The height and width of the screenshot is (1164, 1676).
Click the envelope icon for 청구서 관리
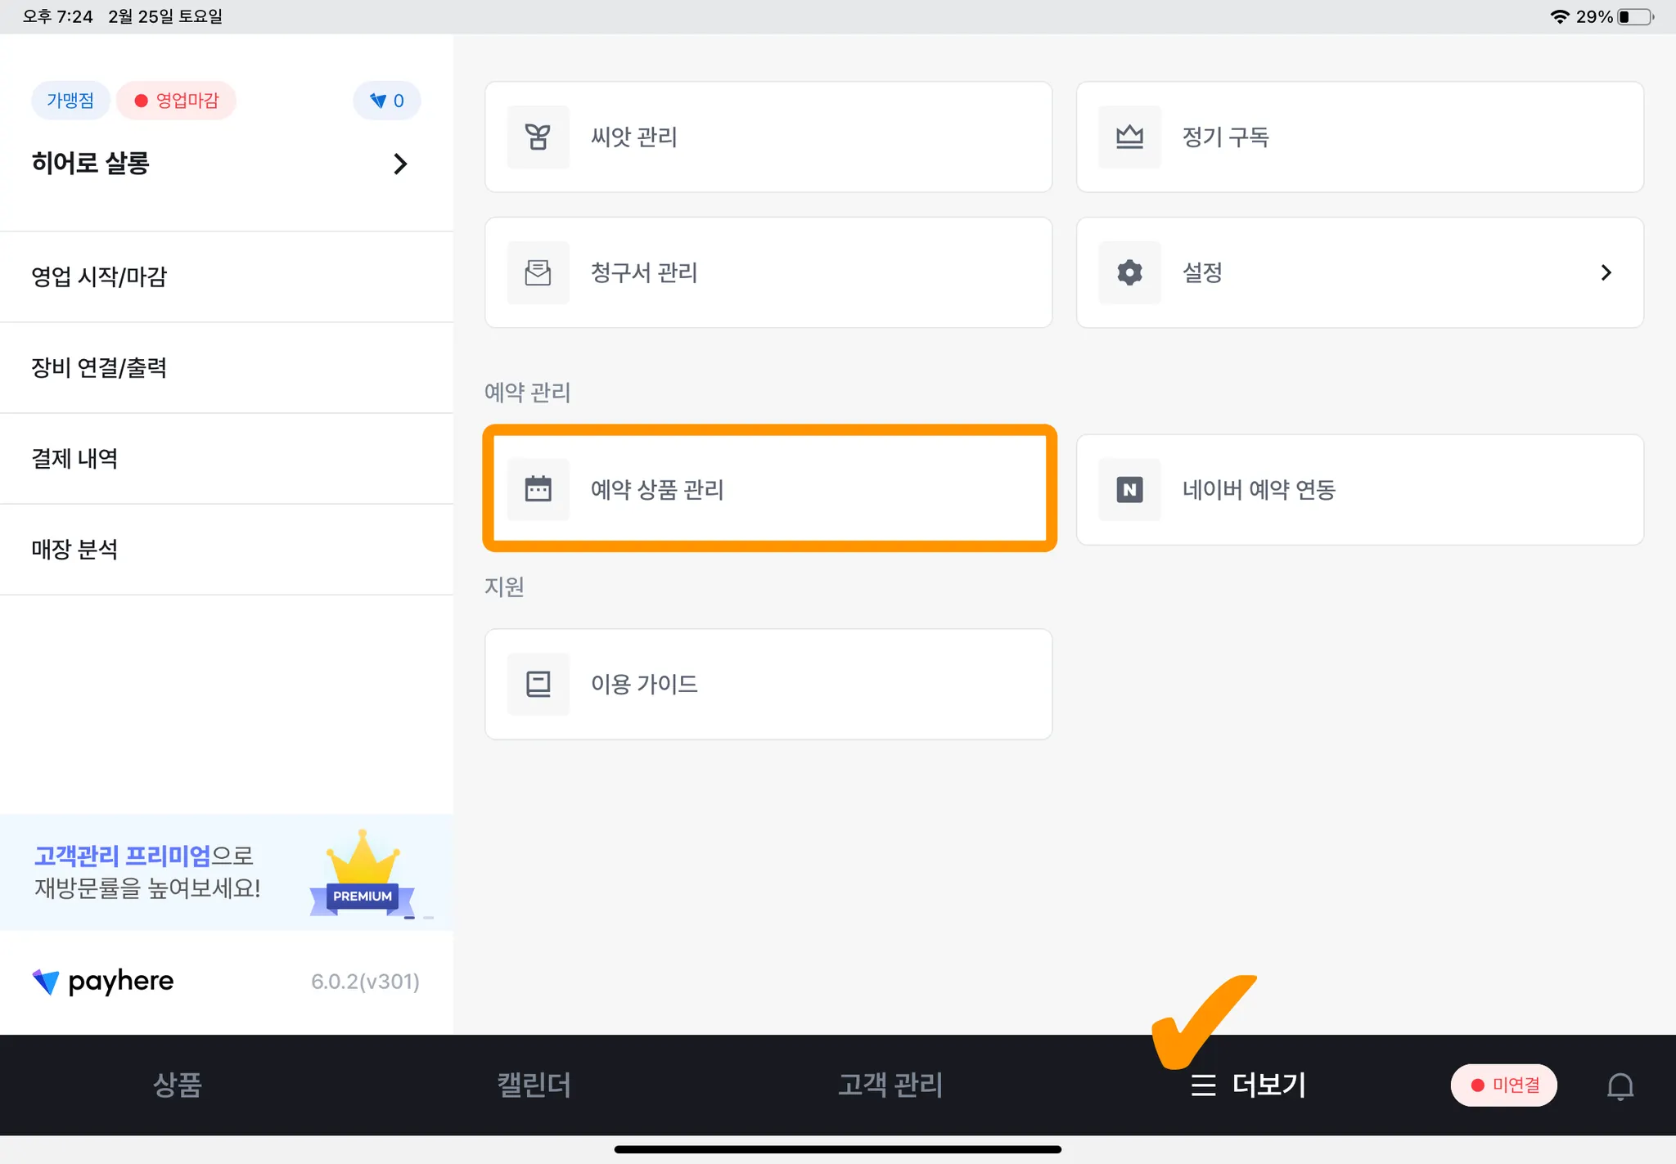click(538, 272)
